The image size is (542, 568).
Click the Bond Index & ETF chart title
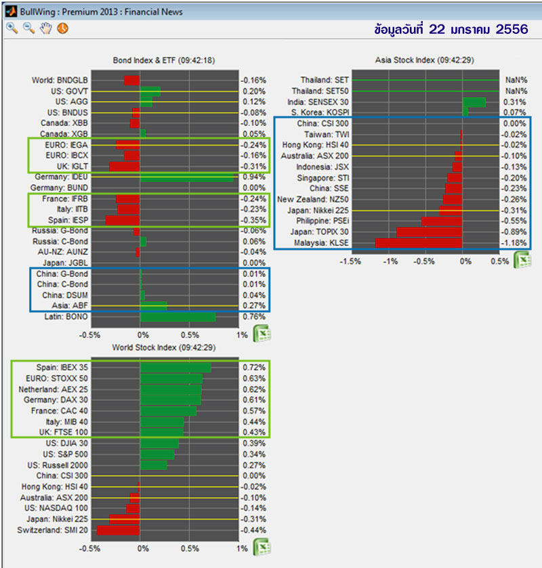point(164,60)
